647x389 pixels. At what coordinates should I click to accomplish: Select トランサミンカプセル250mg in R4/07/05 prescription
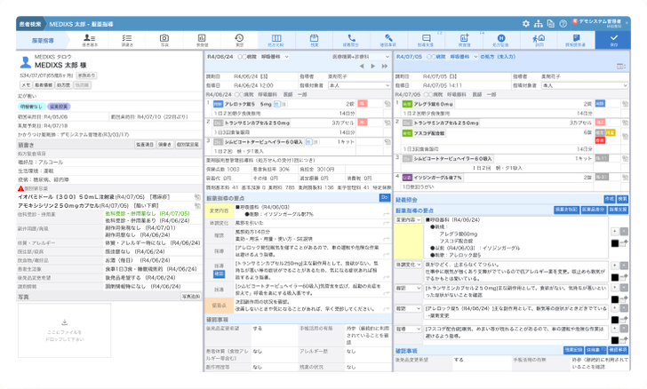[446, 123]
